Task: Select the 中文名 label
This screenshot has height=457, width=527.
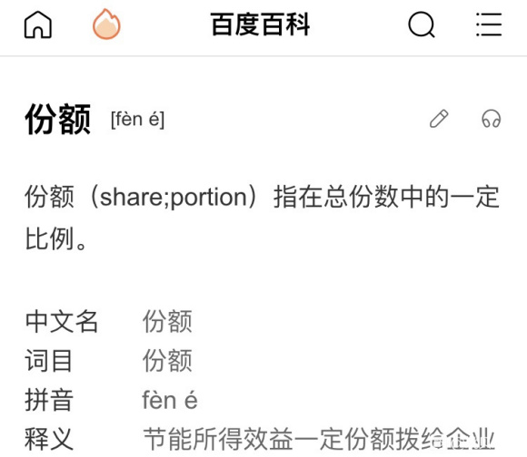Action: point(62,321)
